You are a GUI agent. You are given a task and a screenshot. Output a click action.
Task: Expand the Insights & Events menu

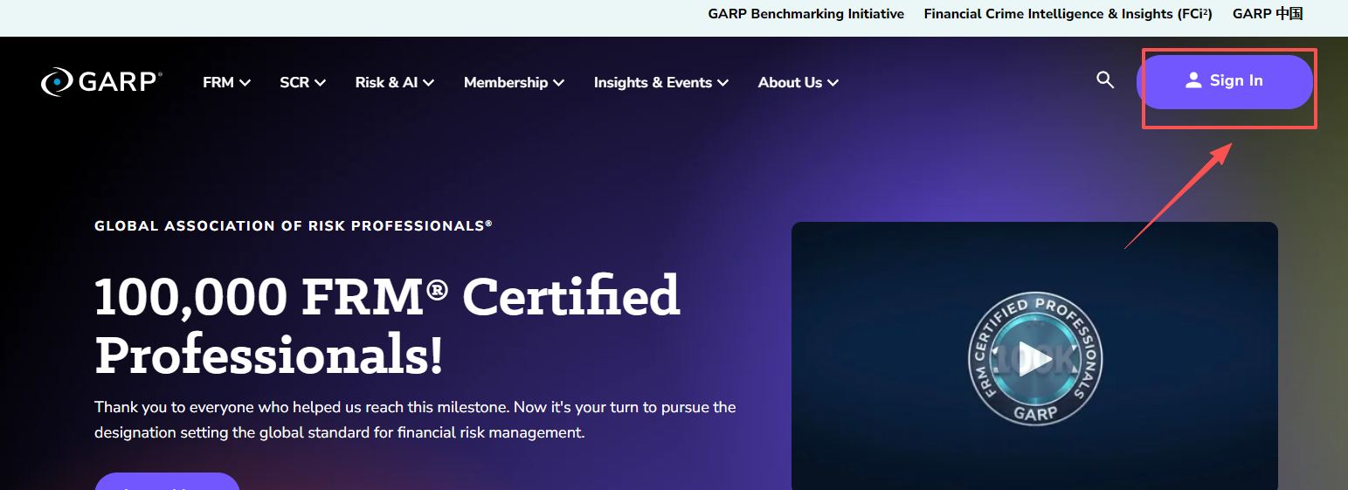pos(661,82)
